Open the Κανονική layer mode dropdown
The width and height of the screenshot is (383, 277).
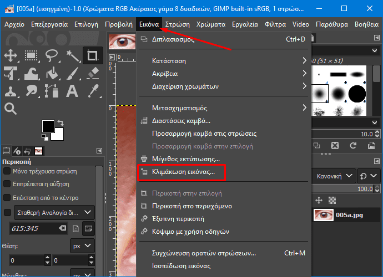(x=334, y=176)
